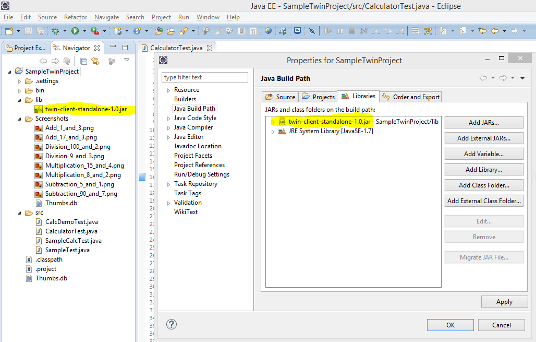Toggle Link with Editor in the Navigator view
Viewport: 536px width, 342px height.
95,60
